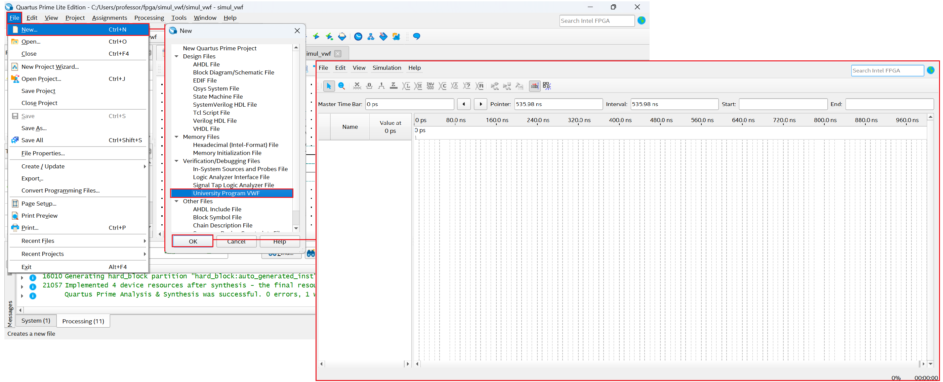
Task: Move master time bar to next transition
Action: [480, 104]
